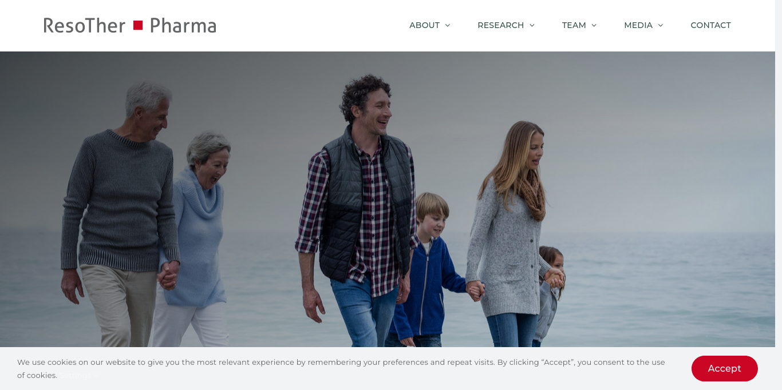Expand the RESEARCH menu chevron

(x=532, y=25)
